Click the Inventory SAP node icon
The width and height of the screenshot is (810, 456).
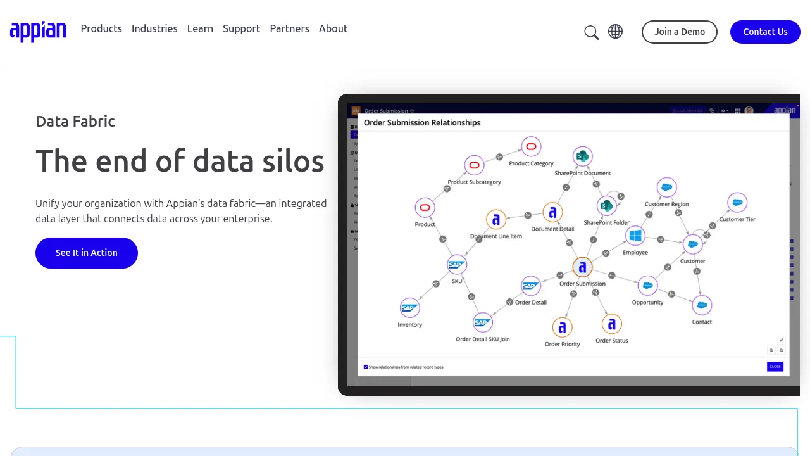pos(409,308)
